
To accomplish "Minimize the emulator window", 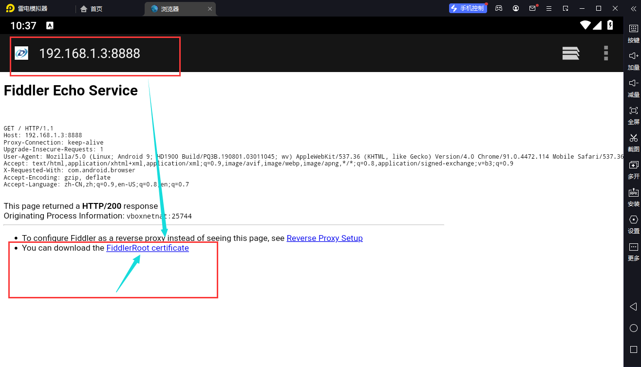I will pos(583,8).
